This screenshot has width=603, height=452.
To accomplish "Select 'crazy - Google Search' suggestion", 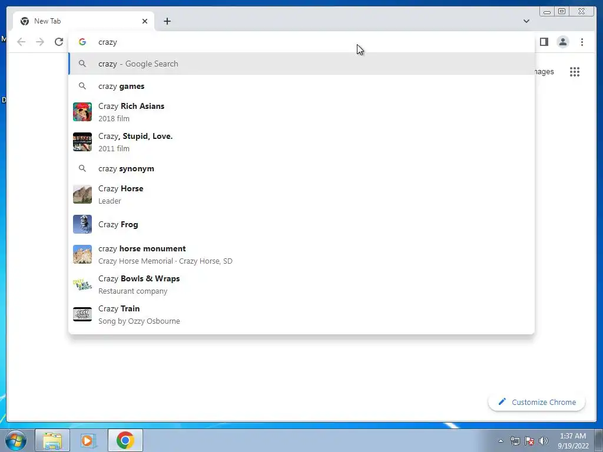I will click(301, 64).
